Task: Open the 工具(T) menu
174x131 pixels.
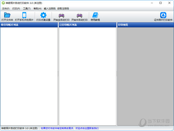Action: click(27, 9)
